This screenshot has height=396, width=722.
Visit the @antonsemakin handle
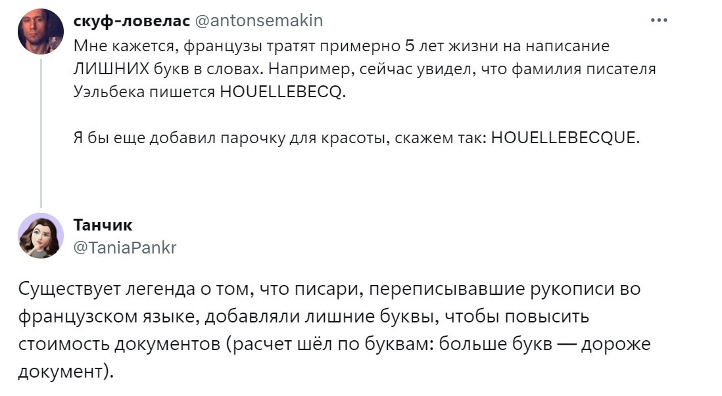tap(259, 21)
